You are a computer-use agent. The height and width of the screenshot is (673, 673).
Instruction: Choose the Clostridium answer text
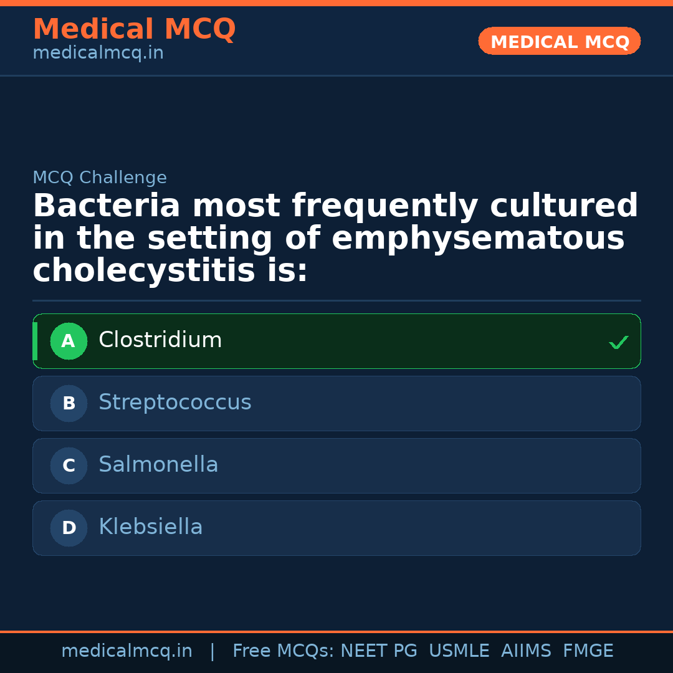(x=160, y=340)
